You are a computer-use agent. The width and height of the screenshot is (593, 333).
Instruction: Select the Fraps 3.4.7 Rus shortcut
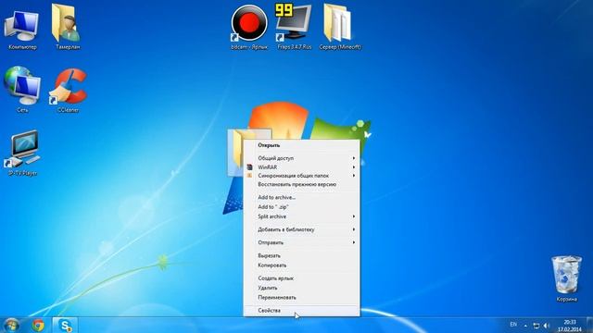(x=295, y=27)
